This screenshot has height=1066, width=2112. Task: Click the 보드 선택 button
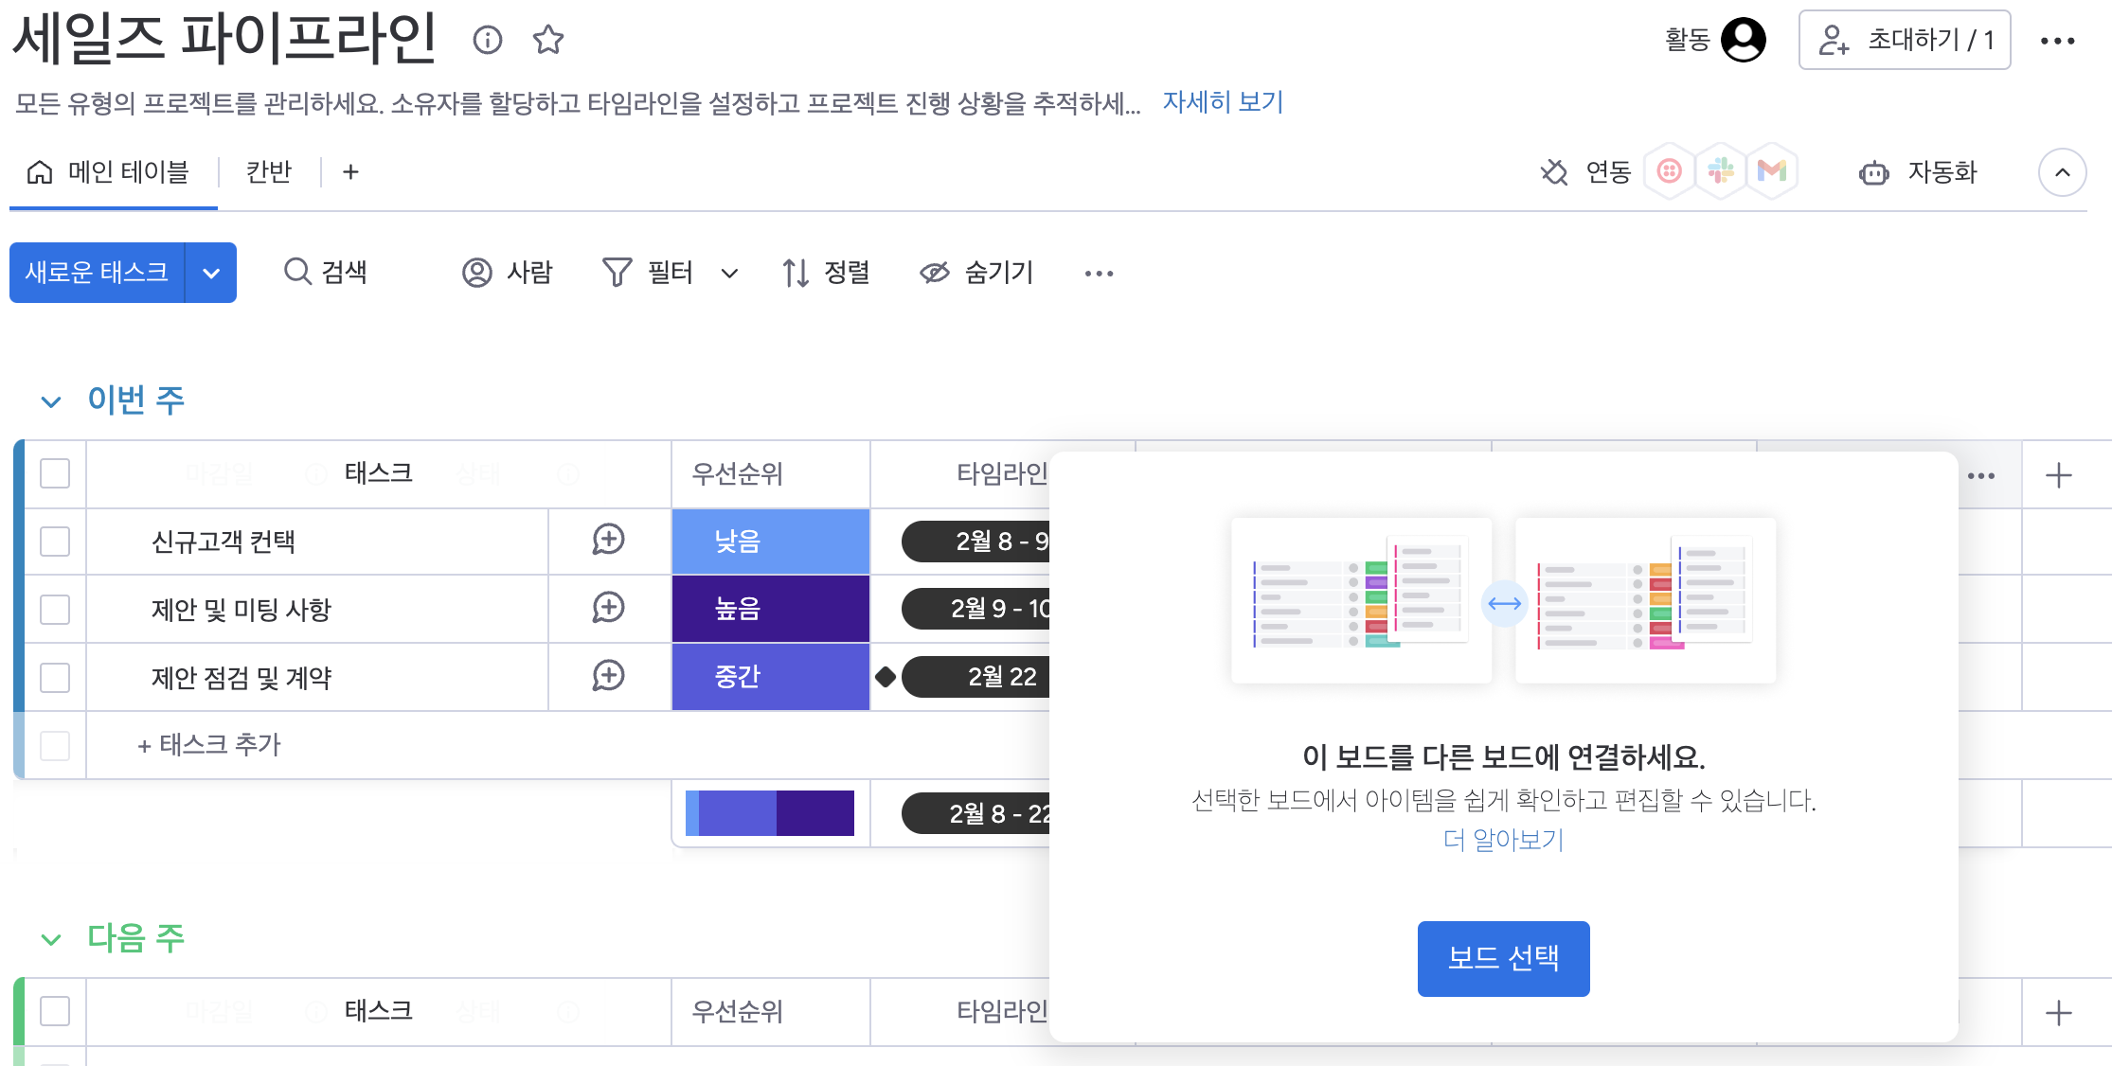point(1503,958)
